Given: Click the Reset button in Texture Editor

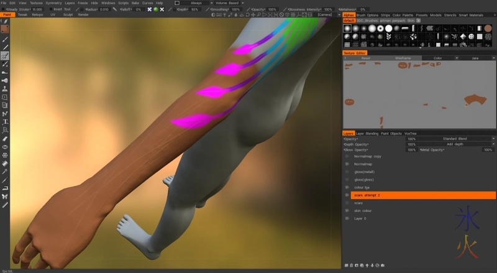Looking at the screenshot, I should (366, 58).
